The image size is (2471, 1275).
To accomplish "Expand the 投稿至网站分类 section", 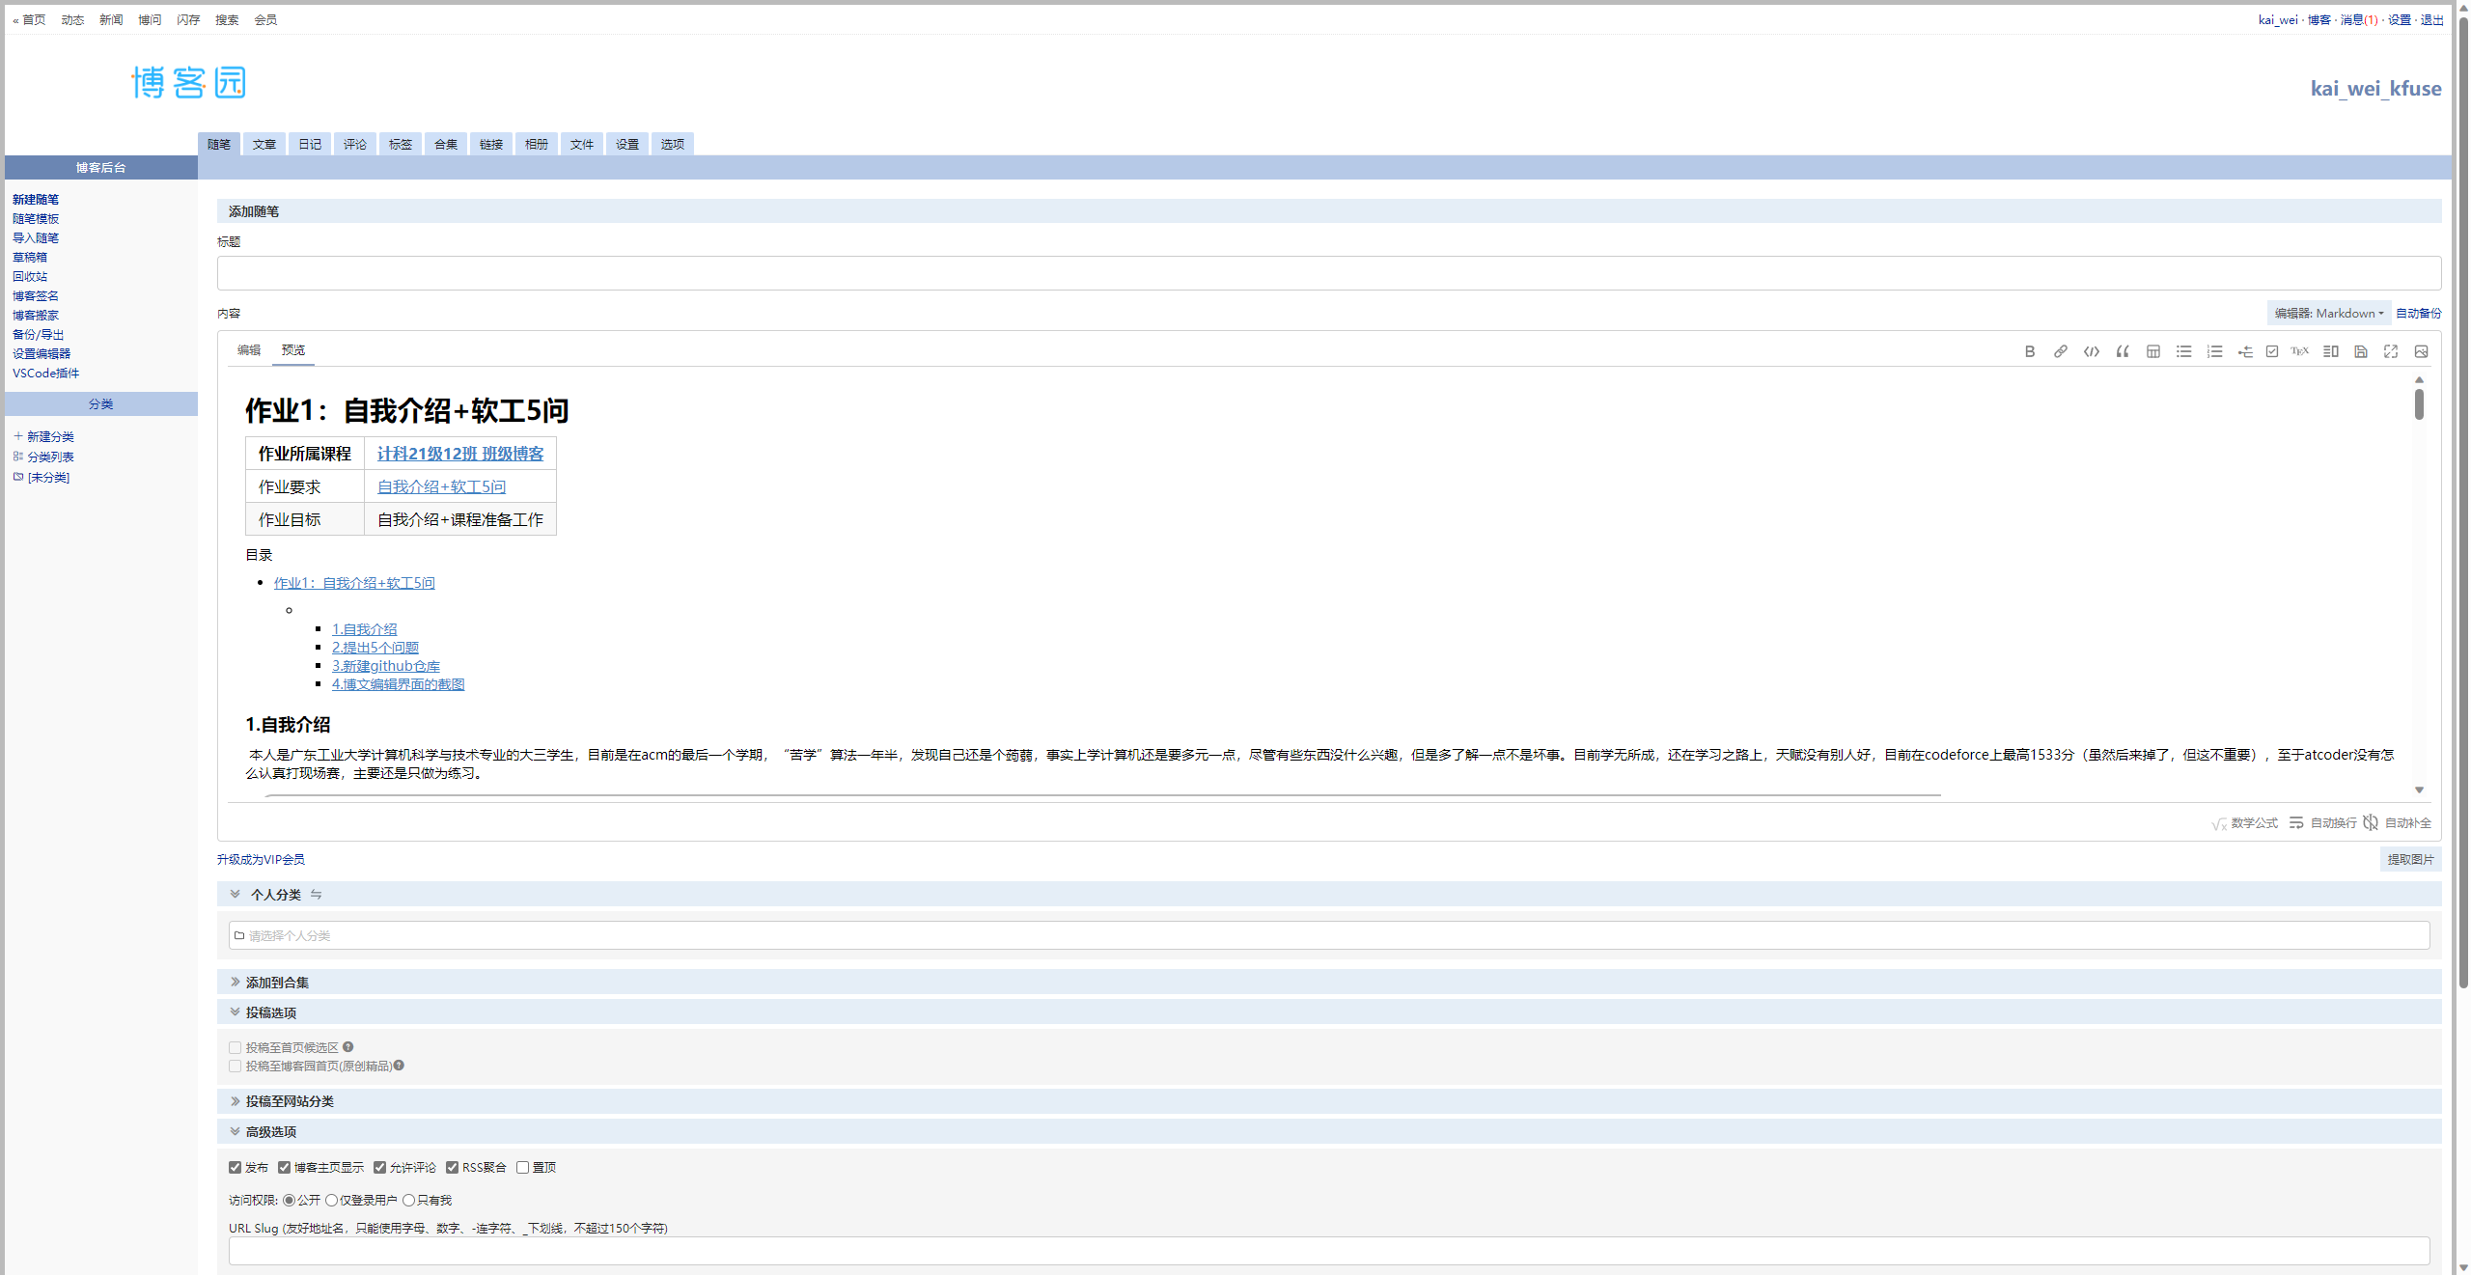I will tap(235, 1101).
